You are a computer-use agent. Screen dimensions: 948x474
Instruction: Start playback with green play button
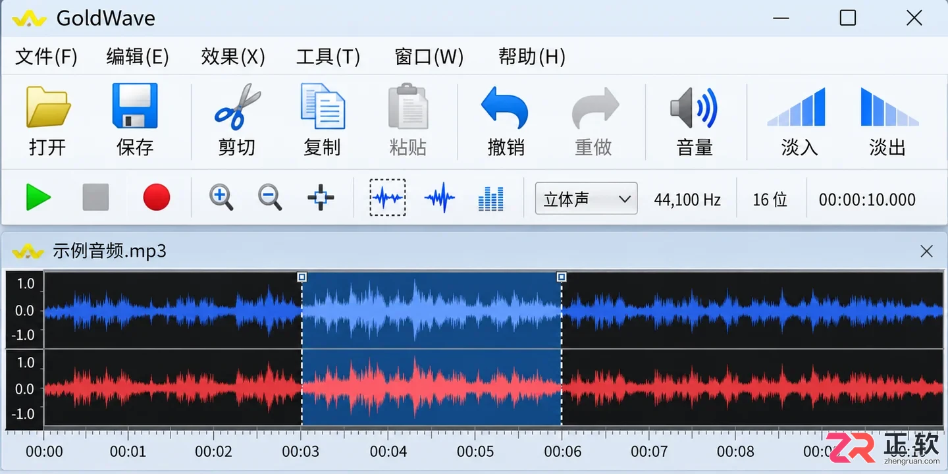[x=38, y=197]
